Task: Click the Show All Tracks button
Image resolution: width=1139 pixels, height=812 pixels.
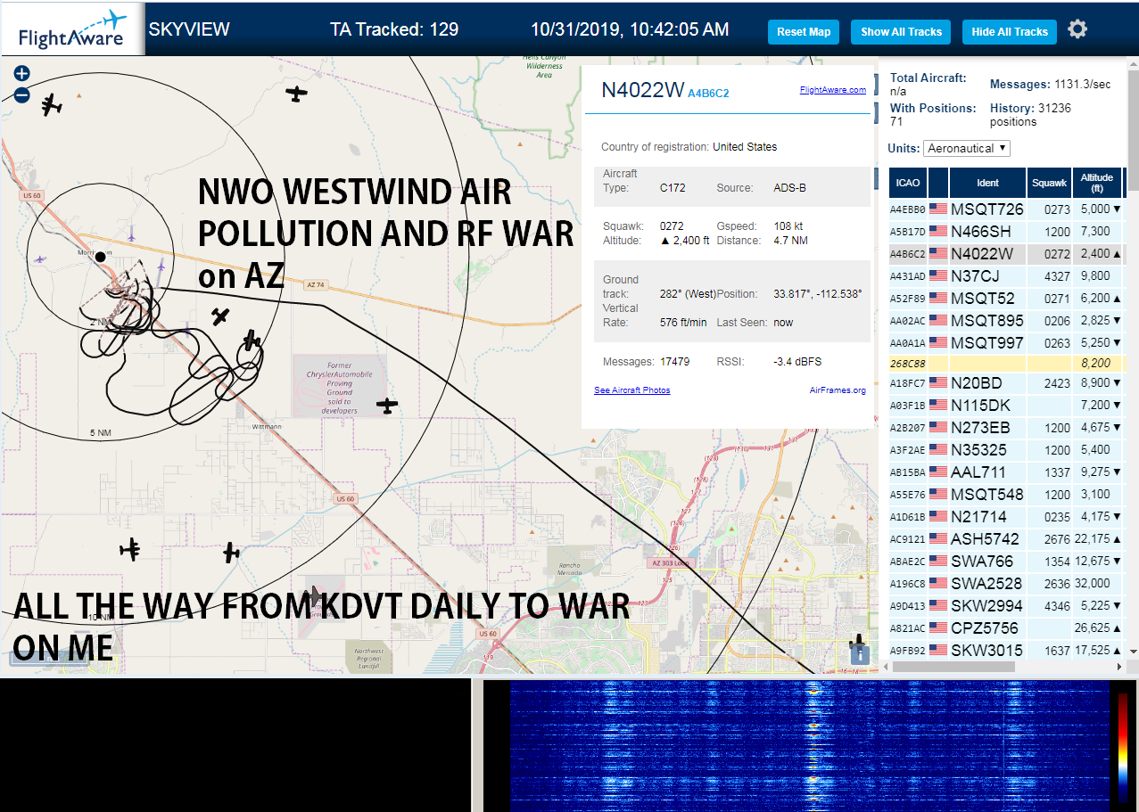Action: coord(901,31)
